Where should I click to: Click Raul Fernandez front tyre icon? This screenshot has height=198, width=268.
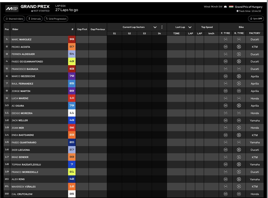226,84
